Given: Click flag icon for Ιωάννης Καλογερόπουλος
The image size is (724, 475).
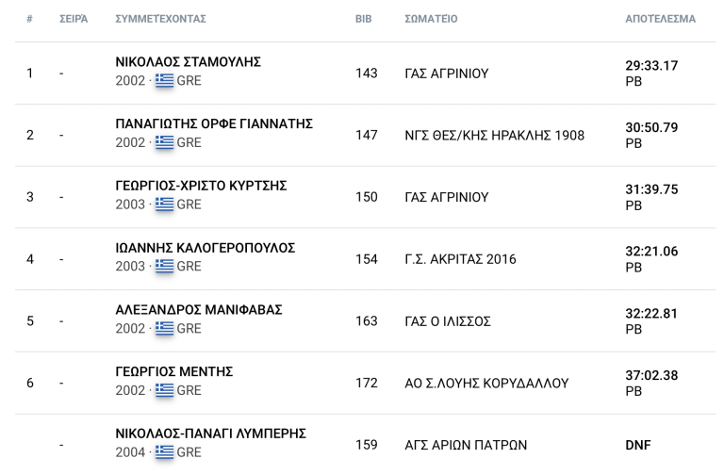Looking at the screenshot, I should click(x=165, y=267).
